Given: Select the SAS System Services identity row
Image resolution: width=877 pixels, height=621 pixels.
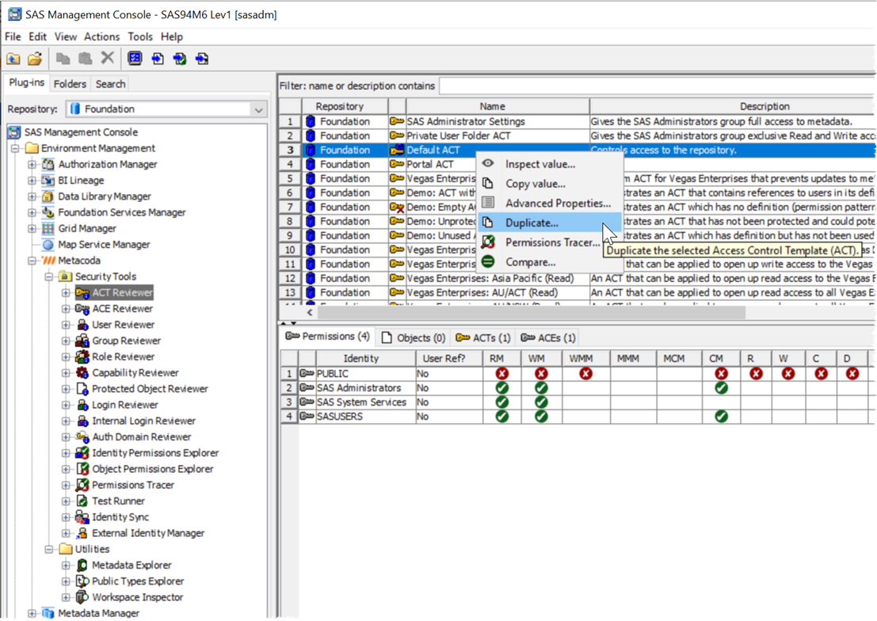Looking at the screenshot, I should [x=578, y=402].
